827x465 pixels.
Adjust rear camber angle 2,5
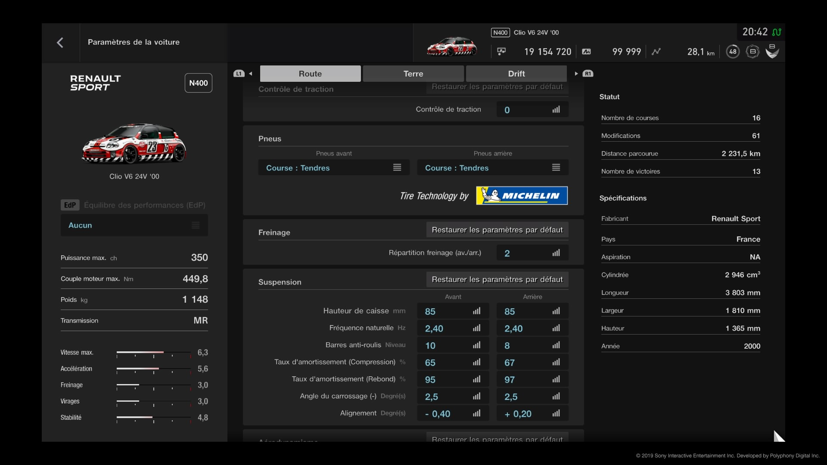tap(532, 397)
